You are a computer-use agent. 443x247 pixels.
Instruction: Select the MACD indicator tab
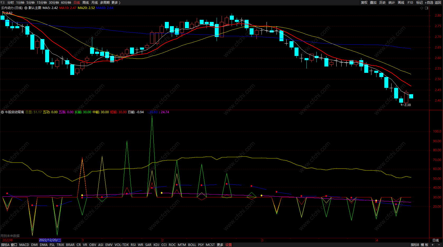[24, 245]
